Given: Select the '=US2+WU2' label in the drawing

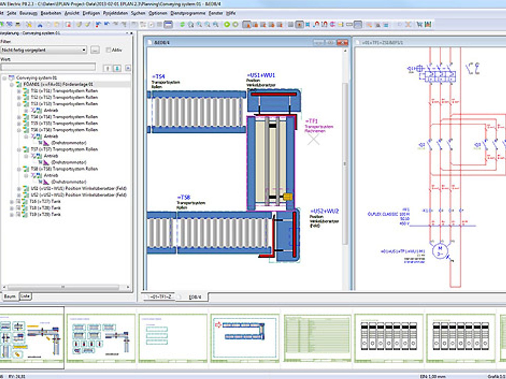Looking at the screenshot, I should tap(325, 211).
